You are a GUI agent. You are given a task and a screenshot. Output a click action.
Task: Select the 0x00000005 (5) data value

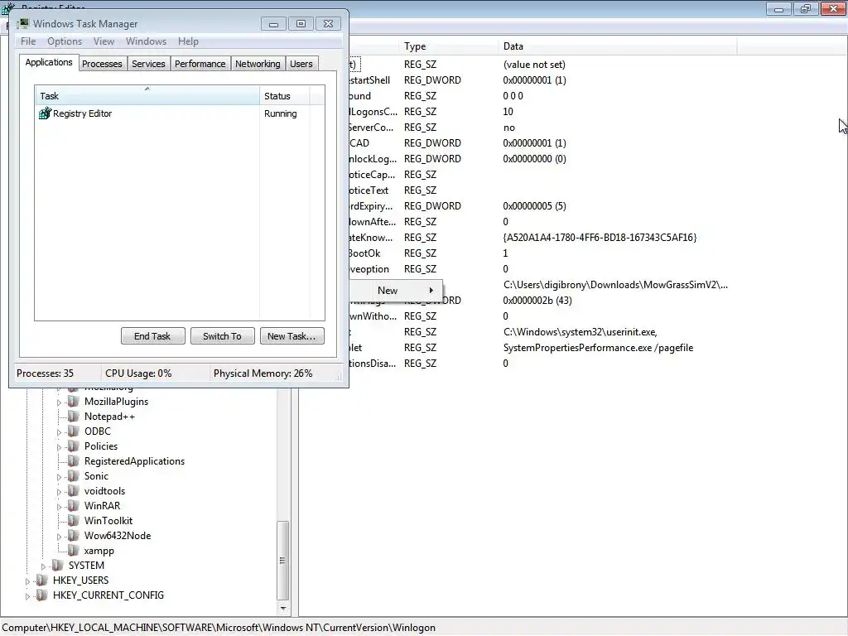point(534,206)
